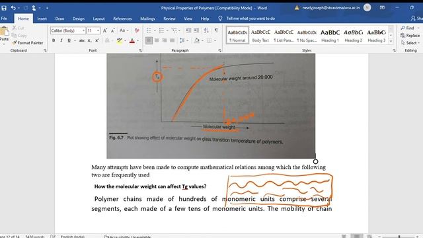Expand the Styles gallery more arrow
The width and height of the screenshot is (423, 238).
click(391, 41)
